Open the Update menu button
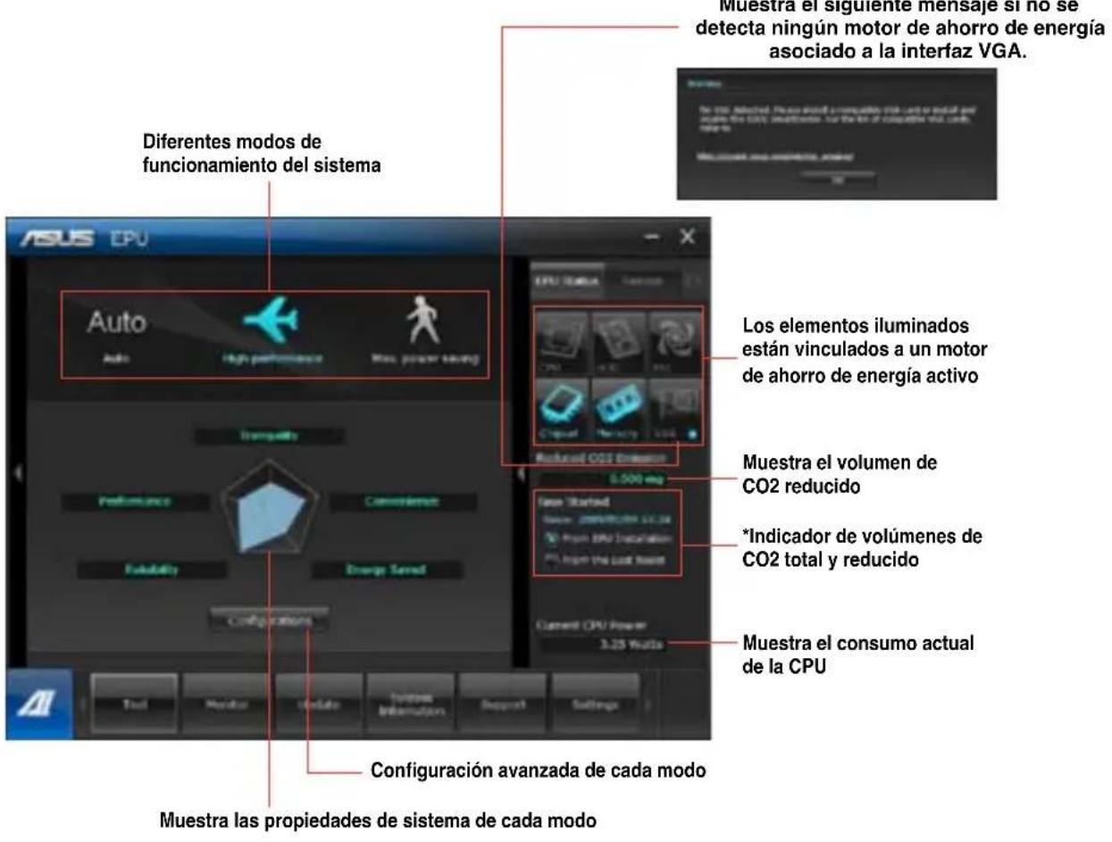1112x842 pixels. tap(319, 704)
